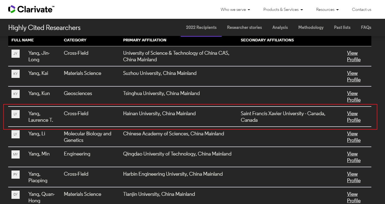The width and height of the screenshot is (385, 204).
Task: Click the Highly Cited Researchers heading
Action: [x=44, y=28]
